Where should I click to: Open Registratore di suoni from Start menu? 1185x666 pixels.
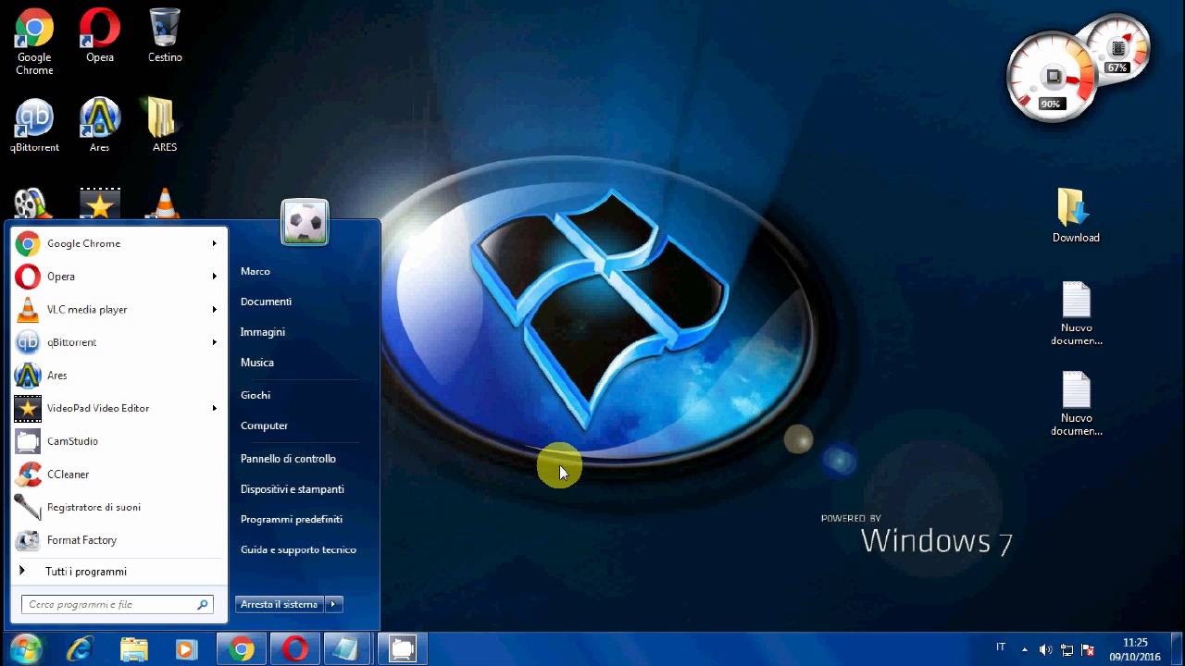coord(117,507)
